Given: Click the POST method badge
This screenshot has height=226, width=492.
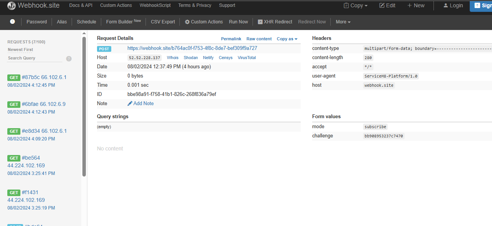Looking at the screenshot, I should pos(104,49).
